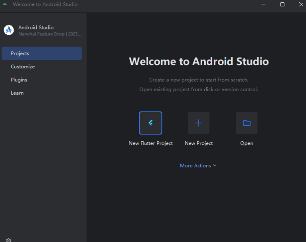
Task: Click Narwhal Feature Drop version text
Action: point(50,34)
